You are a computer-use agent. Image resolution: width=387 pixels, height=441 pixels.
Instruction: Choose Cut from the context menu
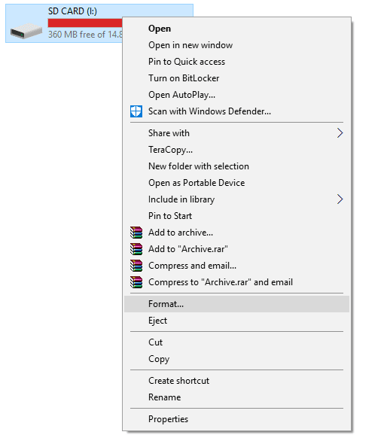236,342
